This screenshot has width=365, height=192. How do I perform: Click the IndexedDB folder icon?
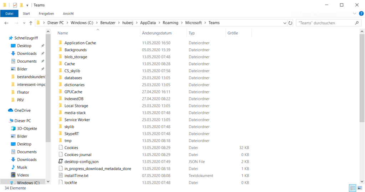click(x=60, y=98)
